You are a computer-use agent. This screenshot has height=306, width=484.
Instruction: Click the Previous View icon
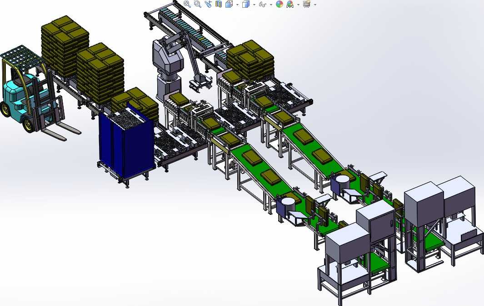[208, 4]
